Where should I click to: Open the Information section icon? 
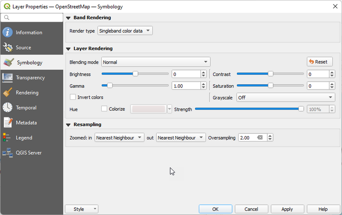8,32
